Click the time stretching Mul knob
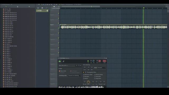This screenshot has width=169, height=95. pos(88,68)
